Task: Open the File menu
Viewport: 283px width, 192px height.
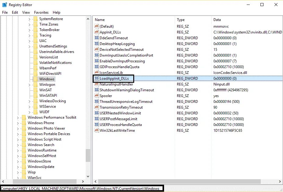Action: pyautogui.click(x=5, y=12)
